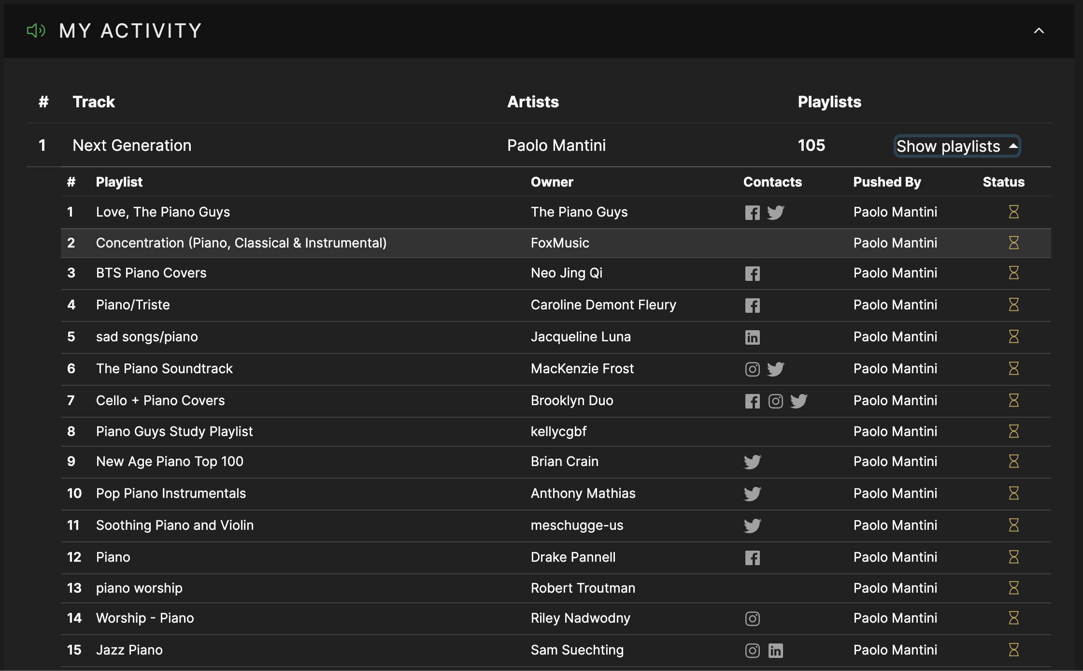The height and width of the screenshot is (671, 1083).
Task: Open MacKenzie Frost Instagram contact
Action: click(x=752, y=369)
